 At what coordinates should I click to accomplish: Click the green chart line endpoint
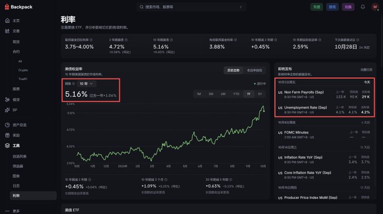[264, 111]
